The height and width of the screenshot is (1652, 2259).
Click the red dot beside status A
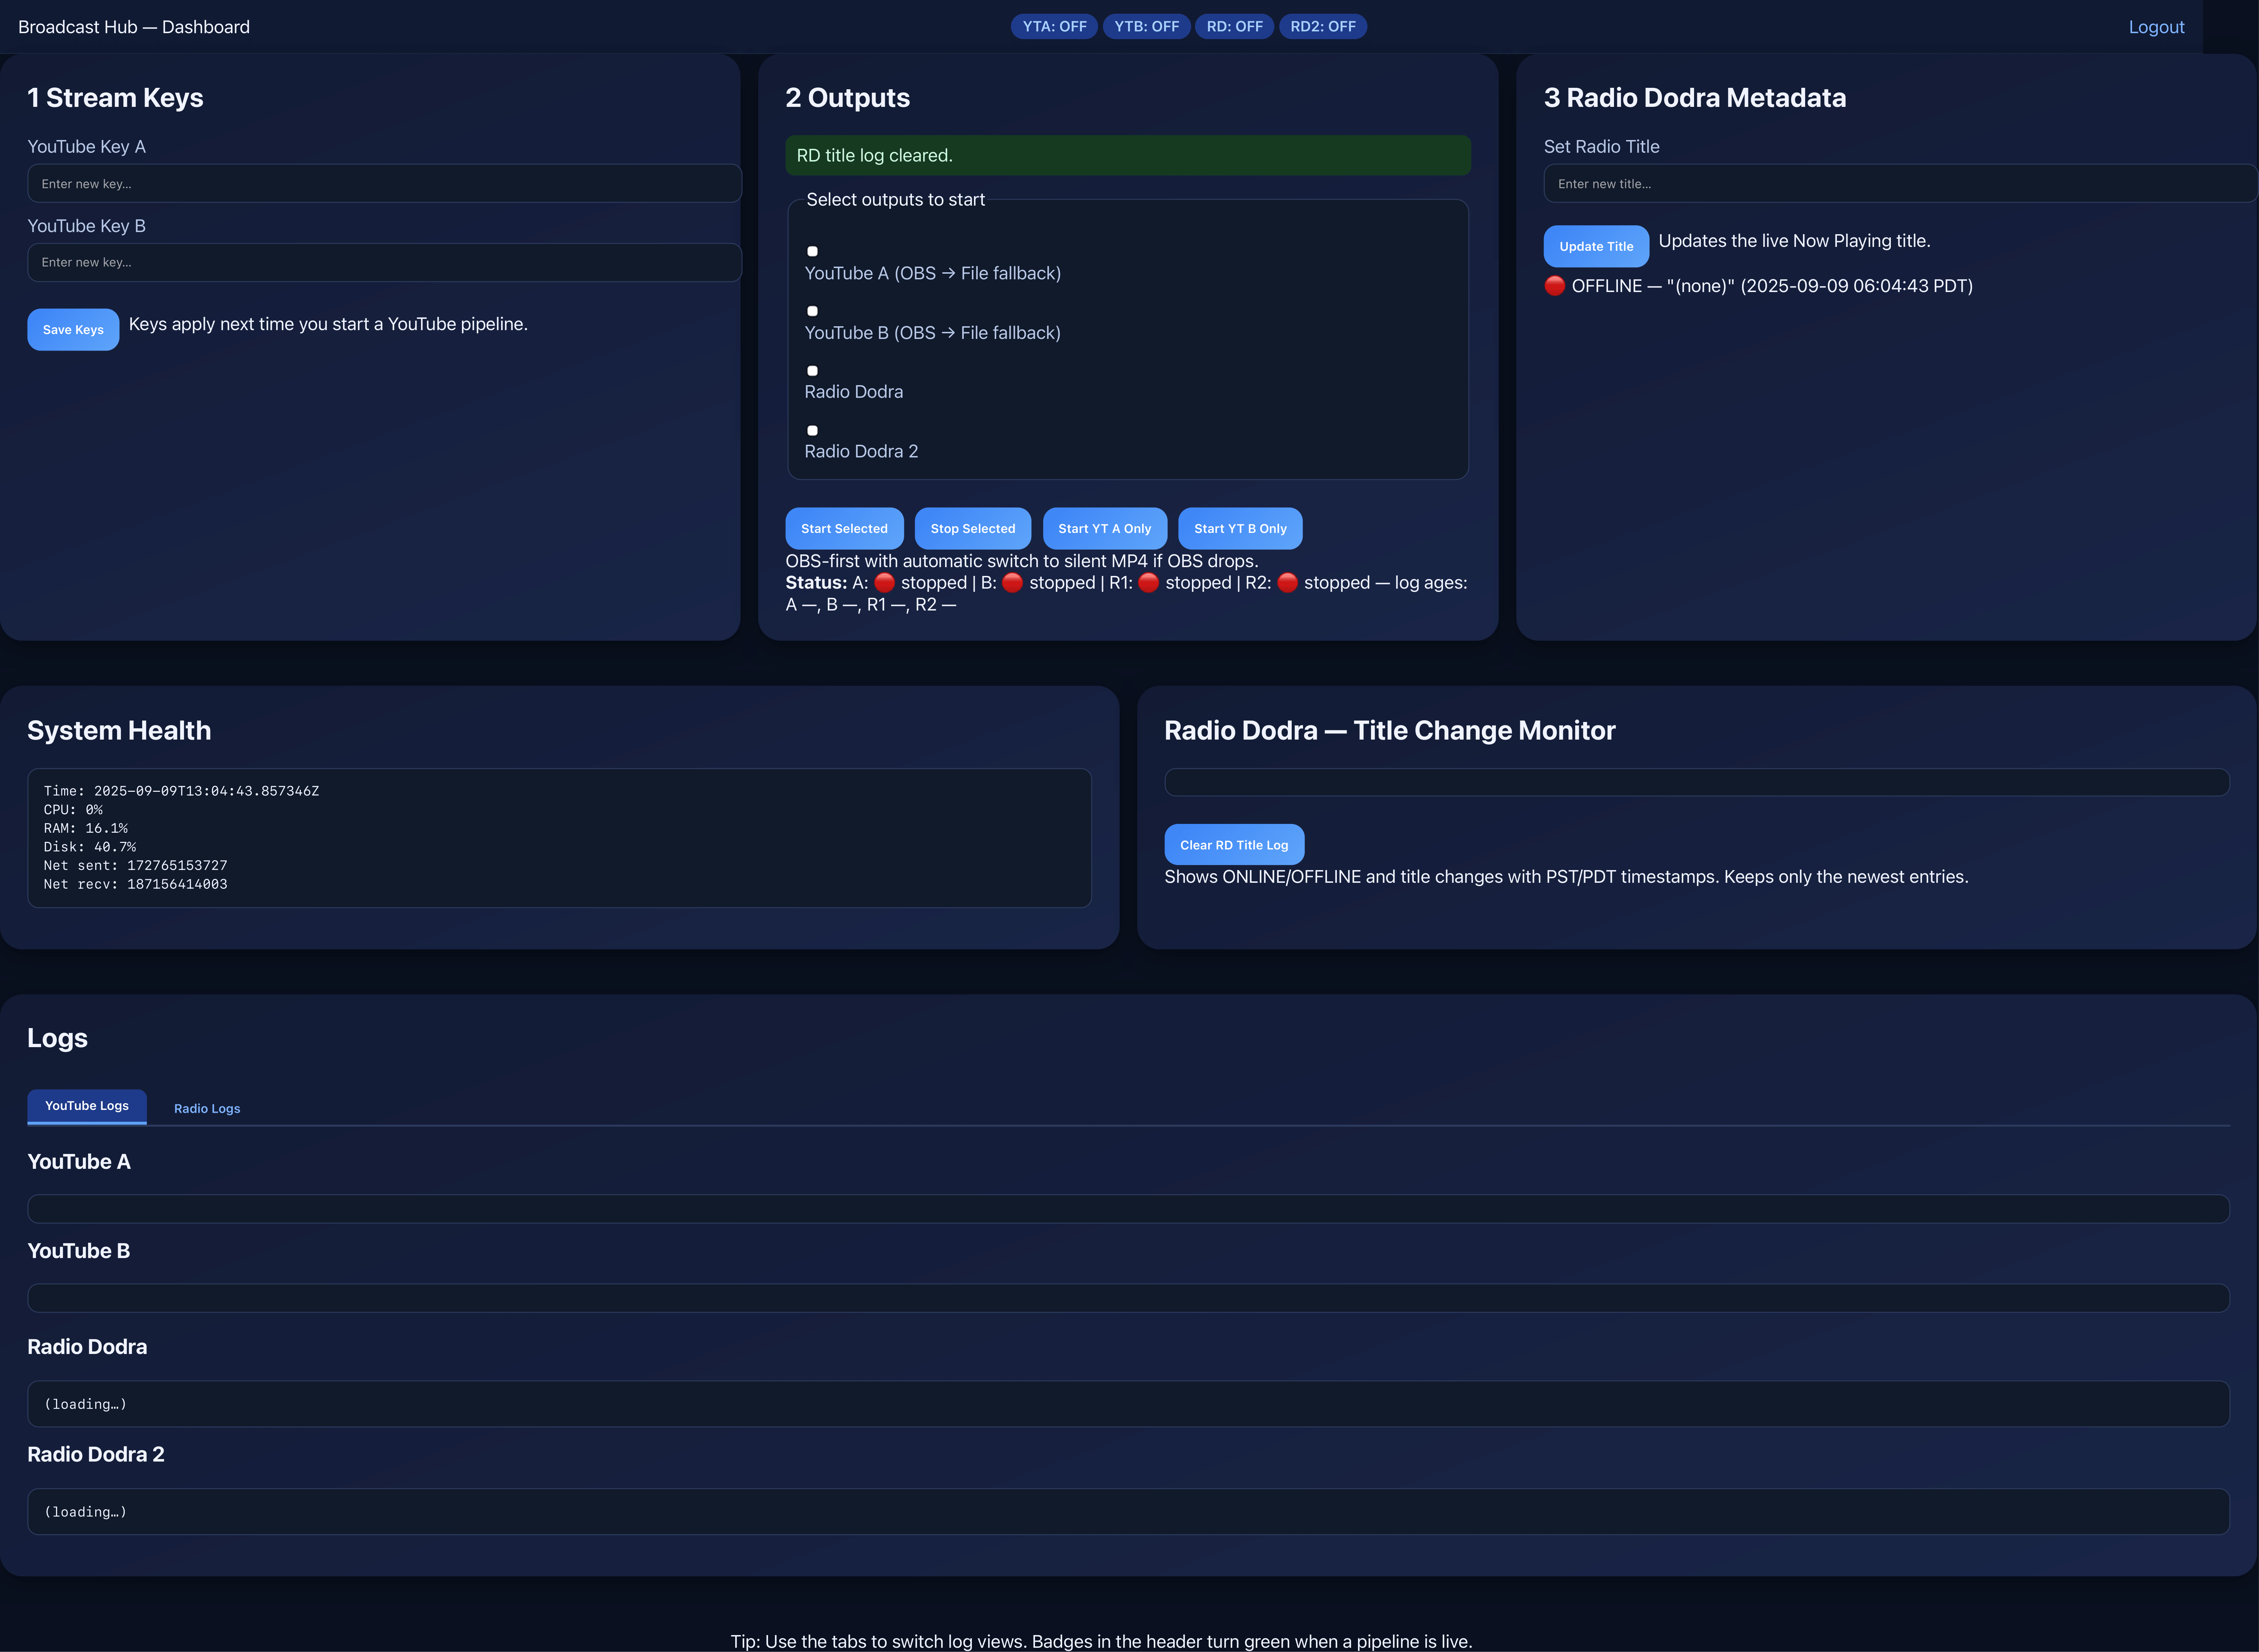point(885,583)
